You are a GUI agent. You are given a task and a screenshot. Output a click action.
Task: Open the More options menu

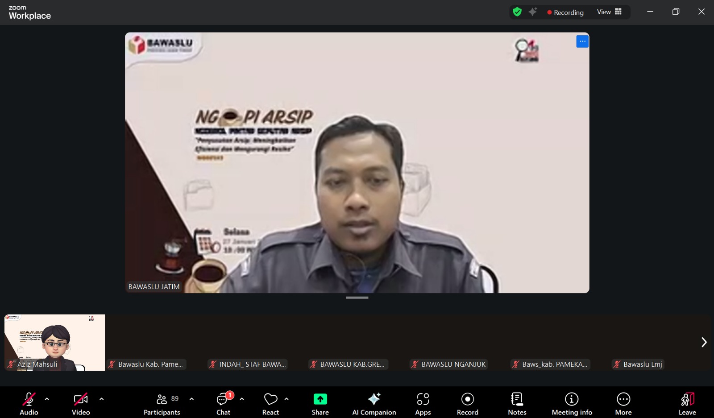pyautogui.click(x=623, y=403)
